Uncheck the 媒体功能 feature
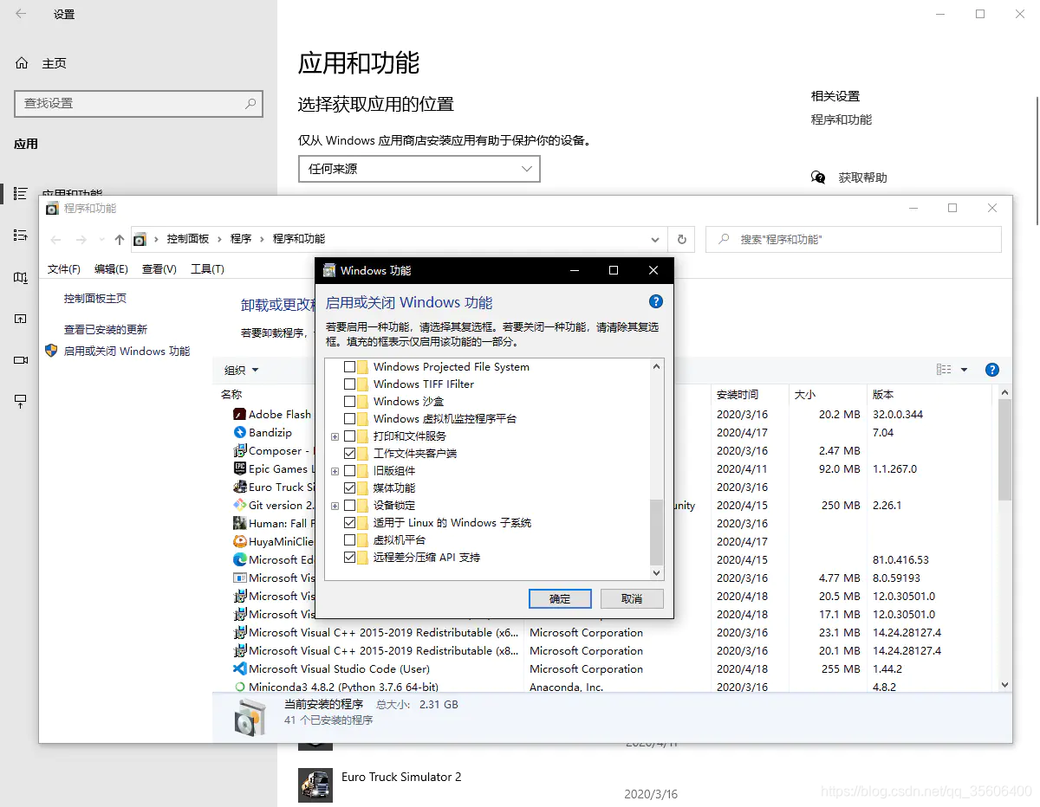 coord(350,487)
